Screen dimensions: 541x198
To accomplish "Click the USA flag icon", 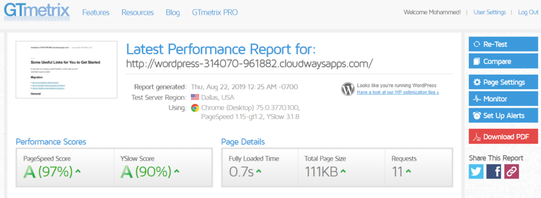I will pos(195,97).
